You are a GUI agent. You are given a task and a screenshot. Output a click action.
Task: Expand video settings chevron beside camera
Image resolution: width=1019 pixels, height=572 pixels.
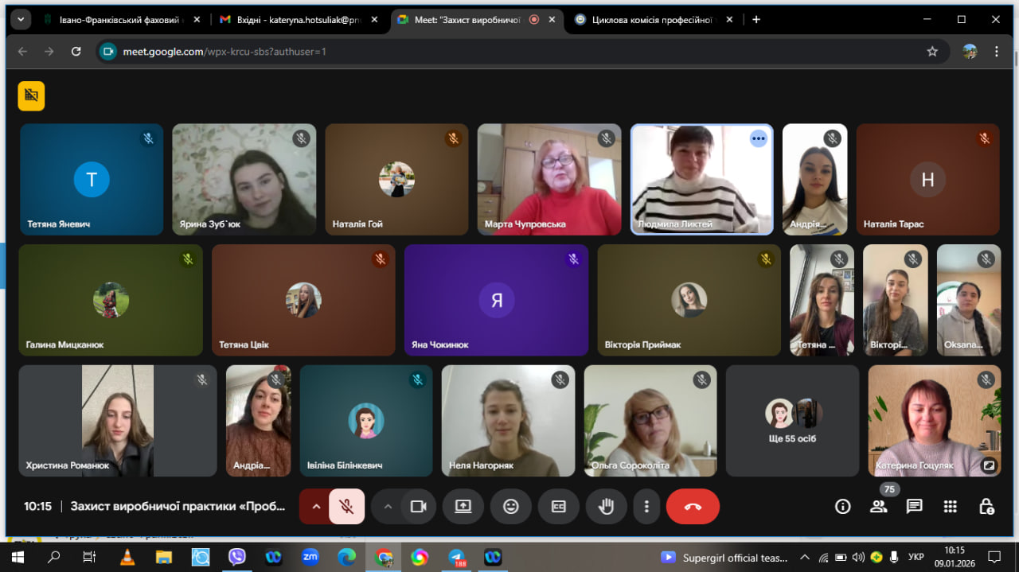(x=388, y=507)
